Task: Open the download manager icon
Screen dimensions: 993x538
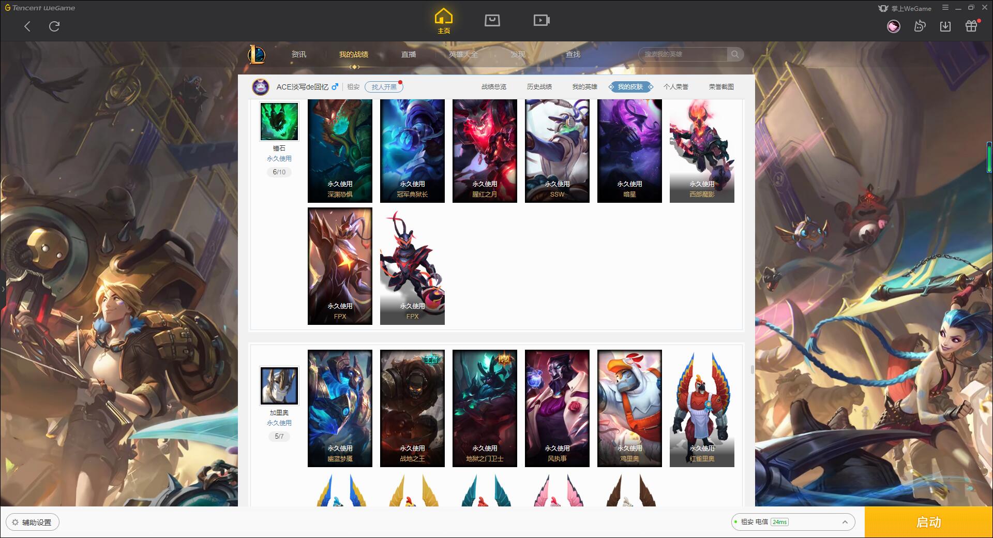Action: pyautogui.click(x=945, y=26)
